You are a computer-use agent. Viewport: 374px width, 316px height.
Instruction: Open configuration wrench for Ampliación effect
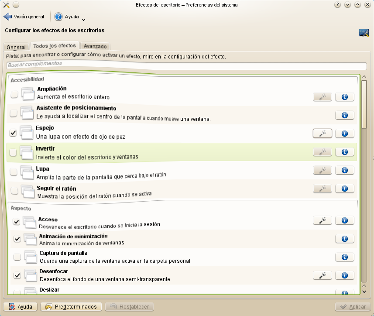coord(322,97)
